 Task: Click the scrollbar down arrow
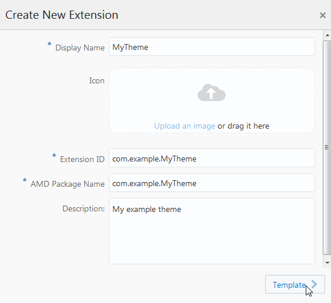(327, 262)
